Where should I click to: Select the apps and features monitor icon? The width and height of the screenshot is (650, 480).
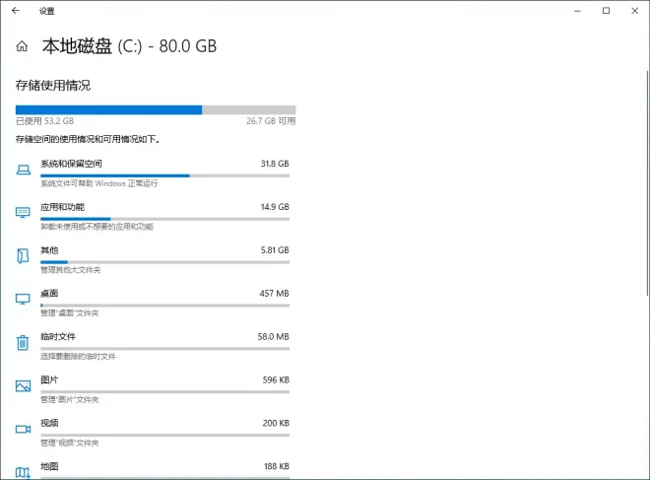(23, 213)
